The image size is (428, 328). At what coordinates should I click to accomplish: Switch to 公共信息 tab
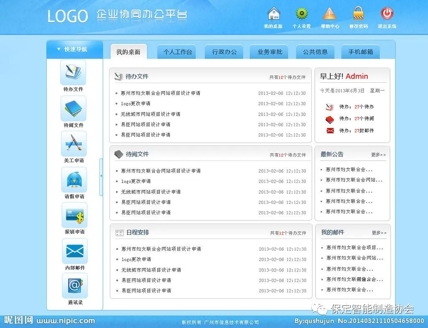point(315,51)
